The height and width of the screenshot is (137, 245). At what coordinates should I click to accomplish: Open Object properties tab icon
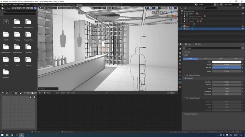[x=180, y=72]
